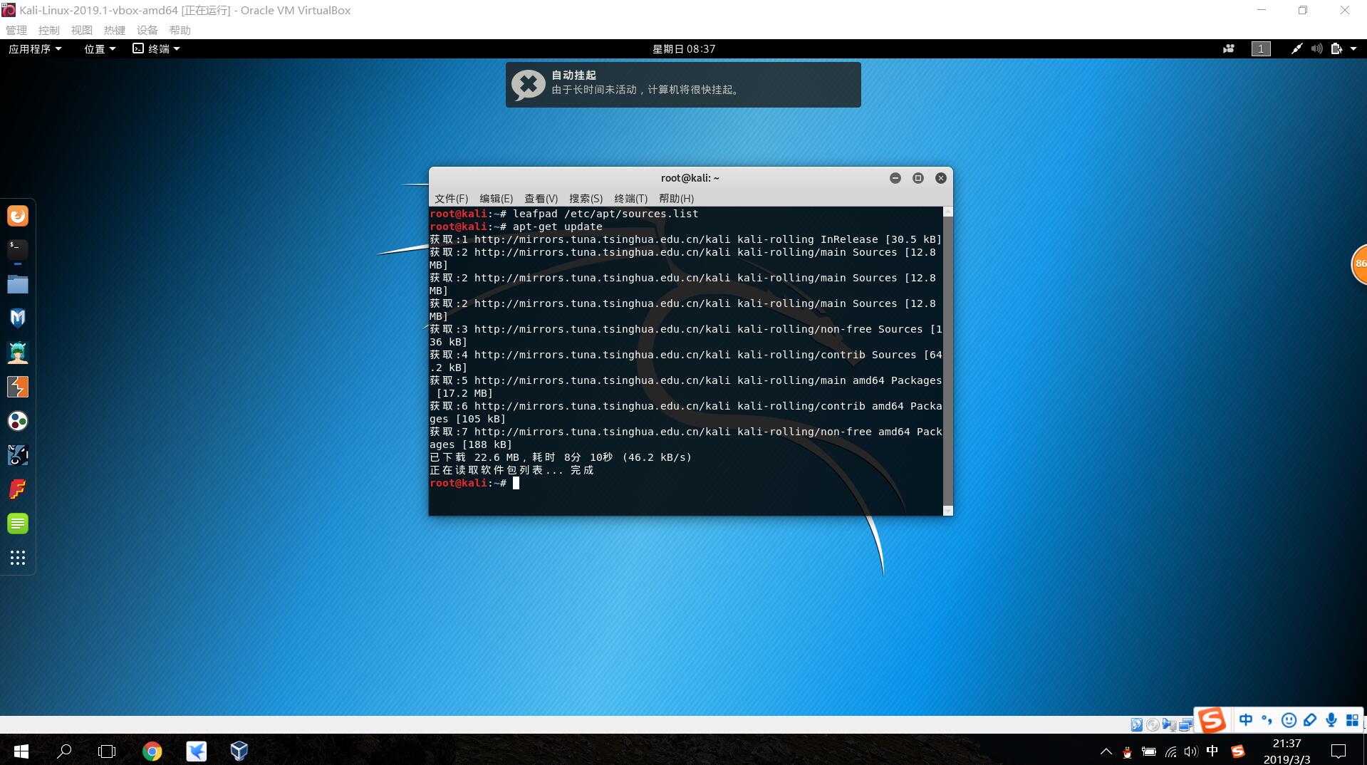Launch Metasploit from the dock
Viewport: 1367px width, 765px height.
pos(18,318)
